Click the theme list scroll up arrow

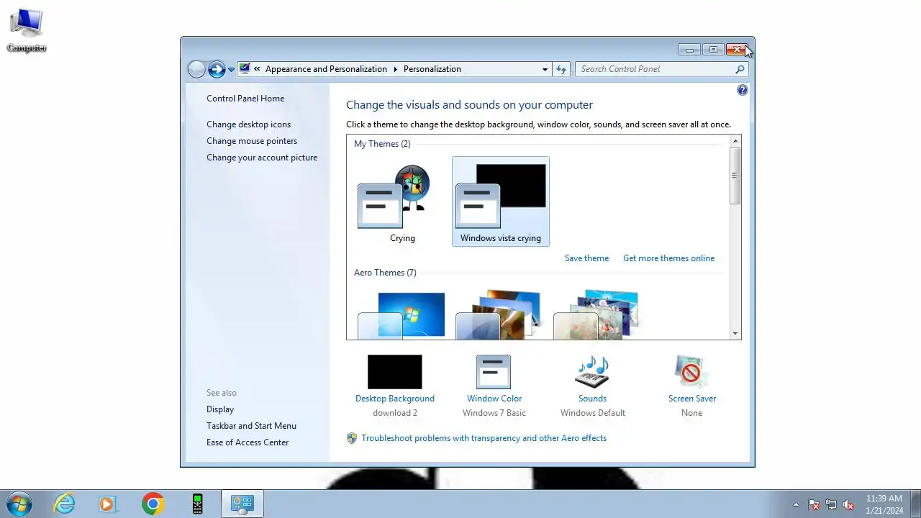pyautogui.click(x=735, y=141)
